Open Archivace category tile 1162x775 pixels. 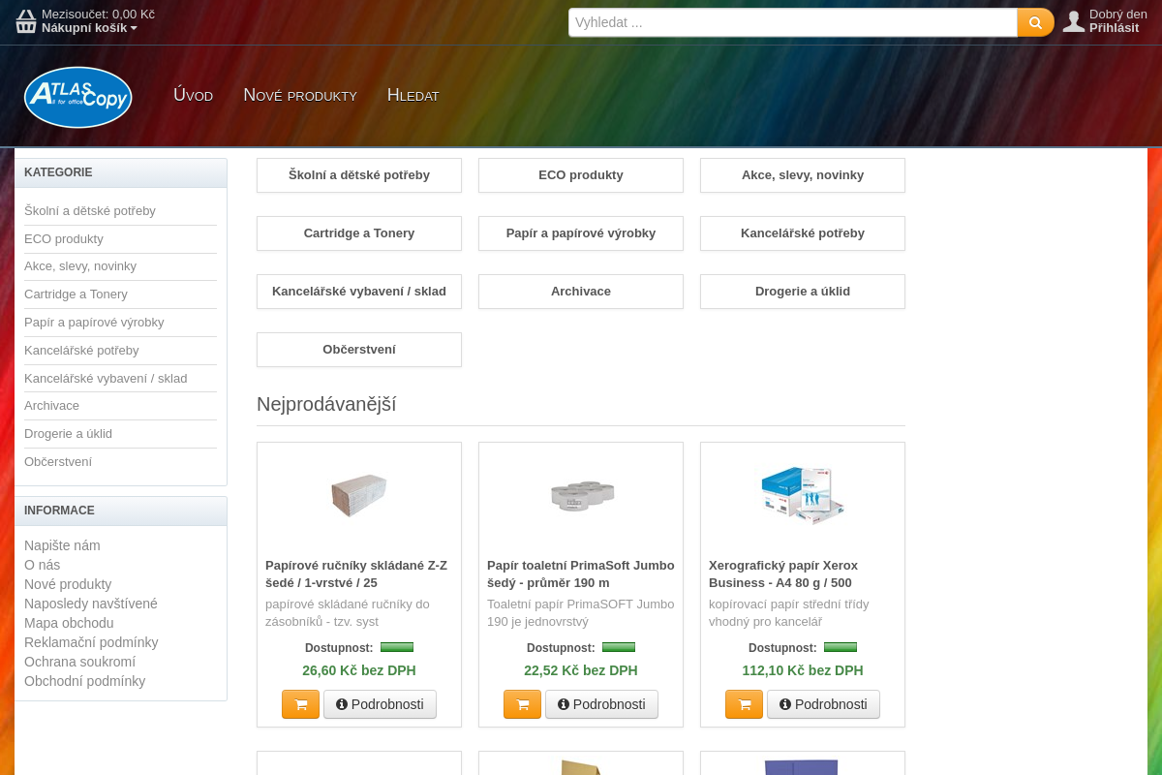(x=581, y=292)
